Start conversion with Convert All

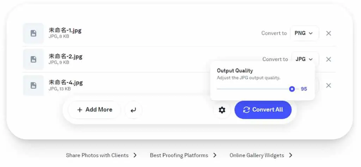pos(263,110)
